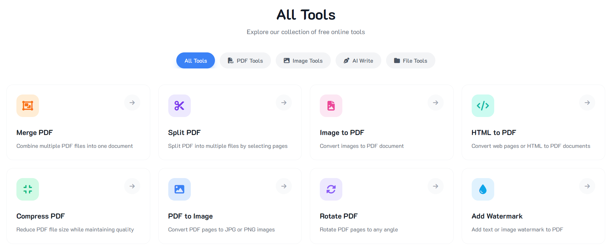
Task: Click the green Compress PDF icon
Action: 28,189
